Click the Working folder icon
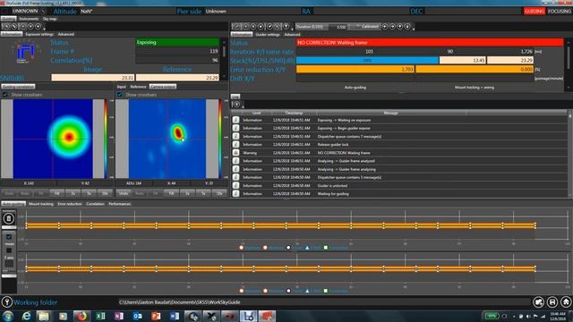The width and height of the screenshot is (573, 322). pos(6,302)
